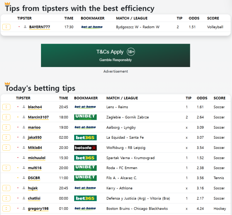Click the user avatar icon beside blacho4

click(x=24, y=107)
